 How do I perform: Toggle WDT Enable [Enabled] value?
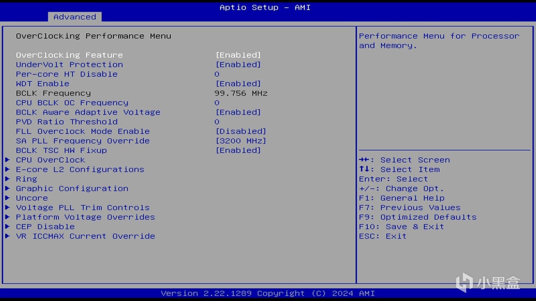(x=238, y=84)
